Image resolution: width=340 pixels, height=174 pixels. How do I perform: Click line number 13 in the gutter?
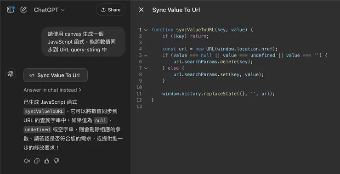139,107
